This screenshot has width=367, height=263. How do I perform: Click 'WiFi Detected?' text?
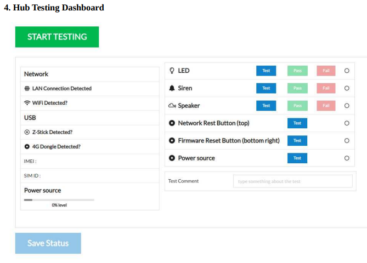click(x=50, y=103)
